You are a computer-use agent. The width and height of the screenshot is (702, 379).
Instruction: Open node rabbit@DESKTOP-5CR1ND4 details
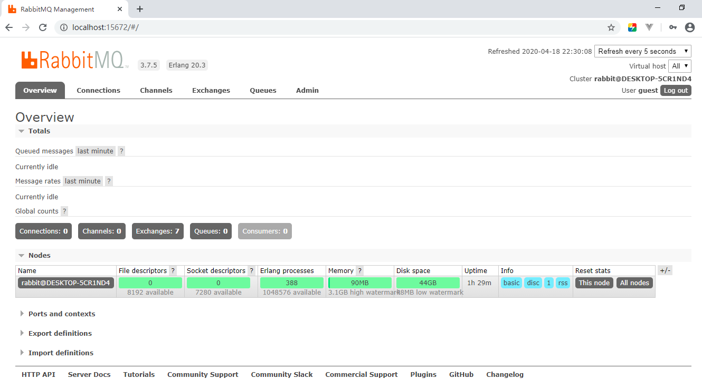pyautogui.click(x=66, y=283)
